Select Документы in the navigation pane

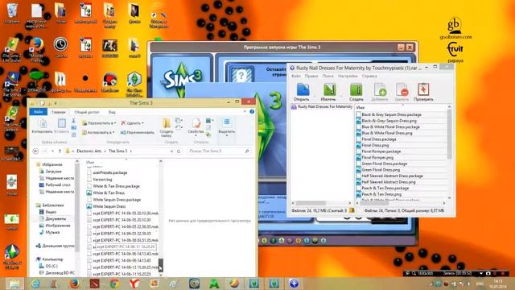[x=56, y=218]
